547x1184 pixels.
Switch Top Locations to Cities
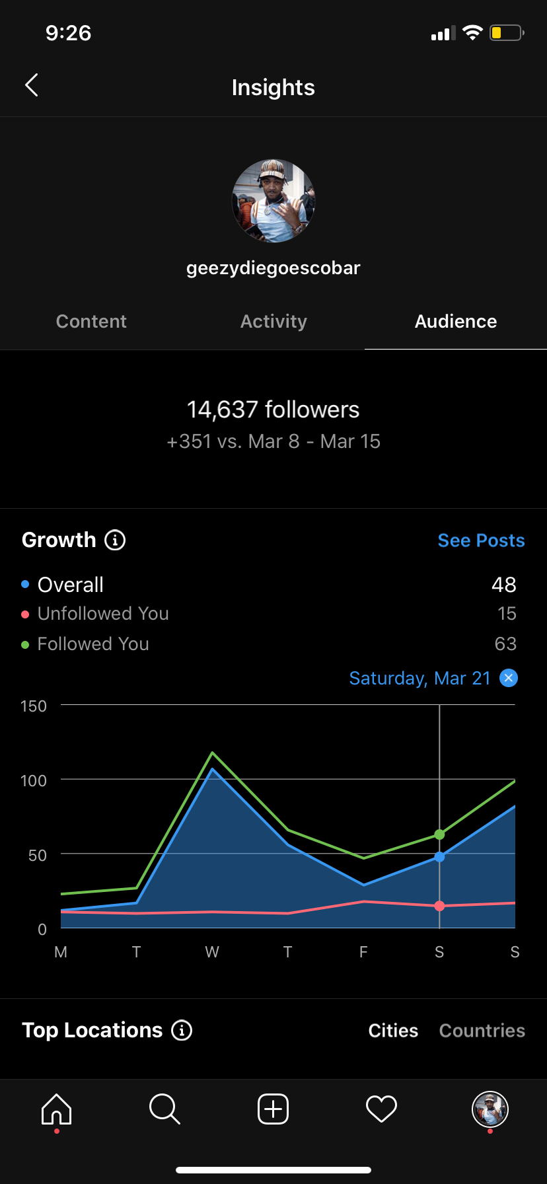pos(393,1031)
